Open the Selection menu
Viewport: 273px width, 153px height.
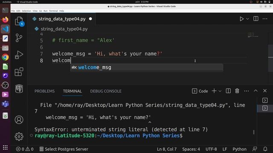point(26,11)
